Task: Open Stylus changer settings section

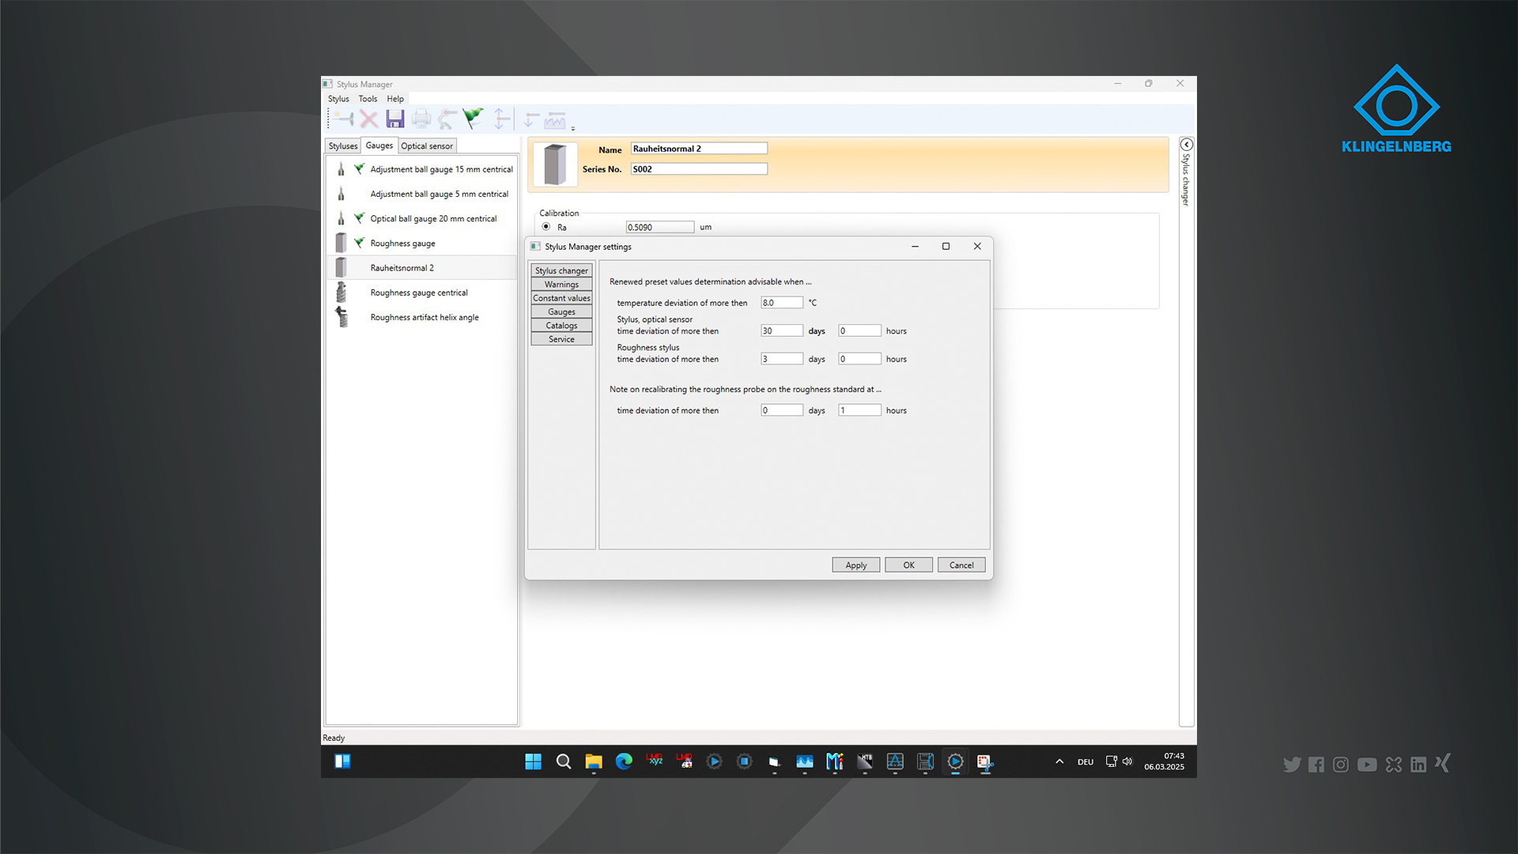Action: pyautogui.click(x=561, y=270)
